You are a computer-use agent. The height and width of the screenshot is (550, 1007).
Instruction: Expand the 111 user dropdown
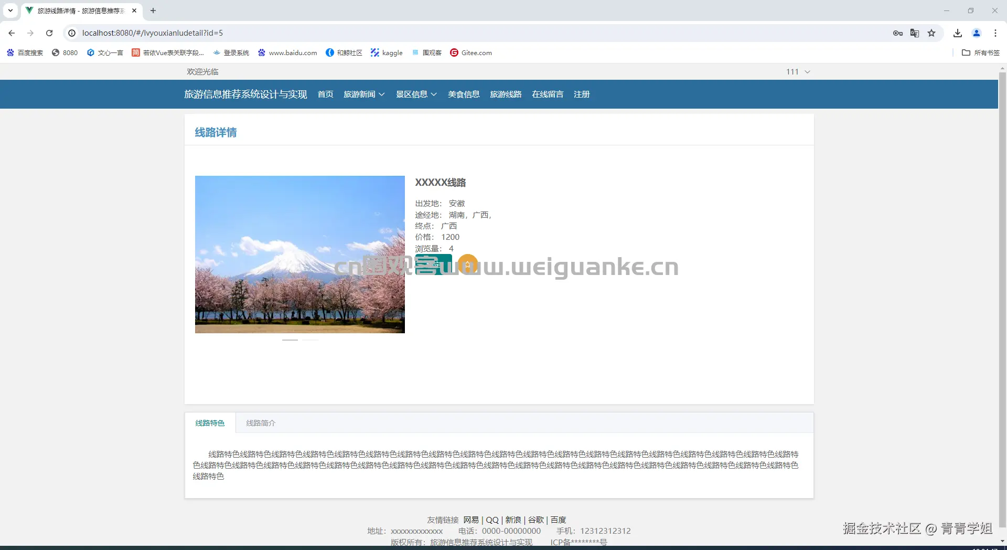(798, 72)
